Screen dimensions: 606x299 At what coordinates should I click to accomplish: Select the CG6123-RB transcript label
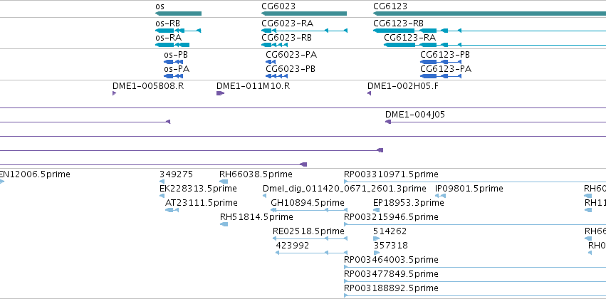coord(399,23)
